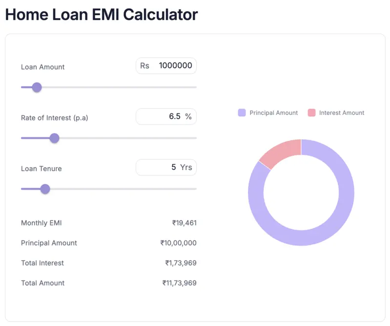Image resolution: width=390 pixels, height=326 pixels.
Task: Click the Rs currency prefix in loan field
Action: coord(144,65)
